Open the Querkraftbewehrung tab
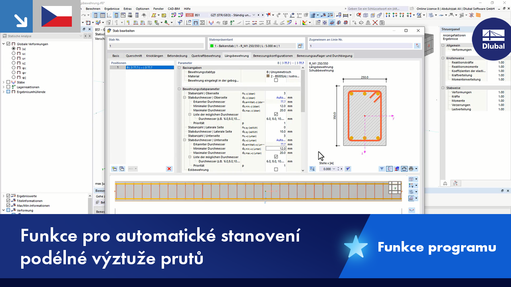The image size is (511, 287). click(206, 56)
